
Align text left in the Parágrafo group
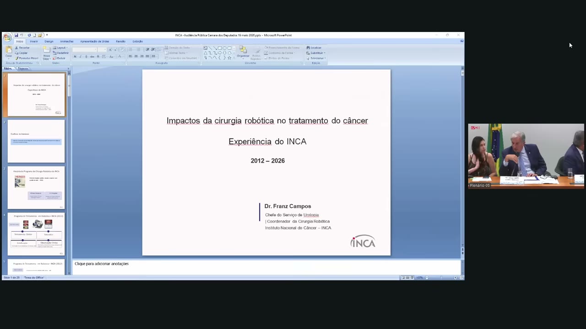pos(130,56)
